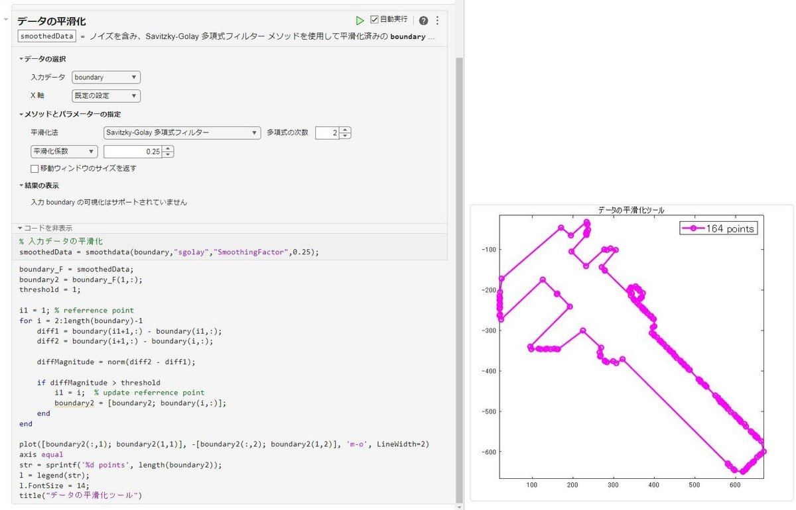
Task: Open the three-dot options menu
Action: 437,21
